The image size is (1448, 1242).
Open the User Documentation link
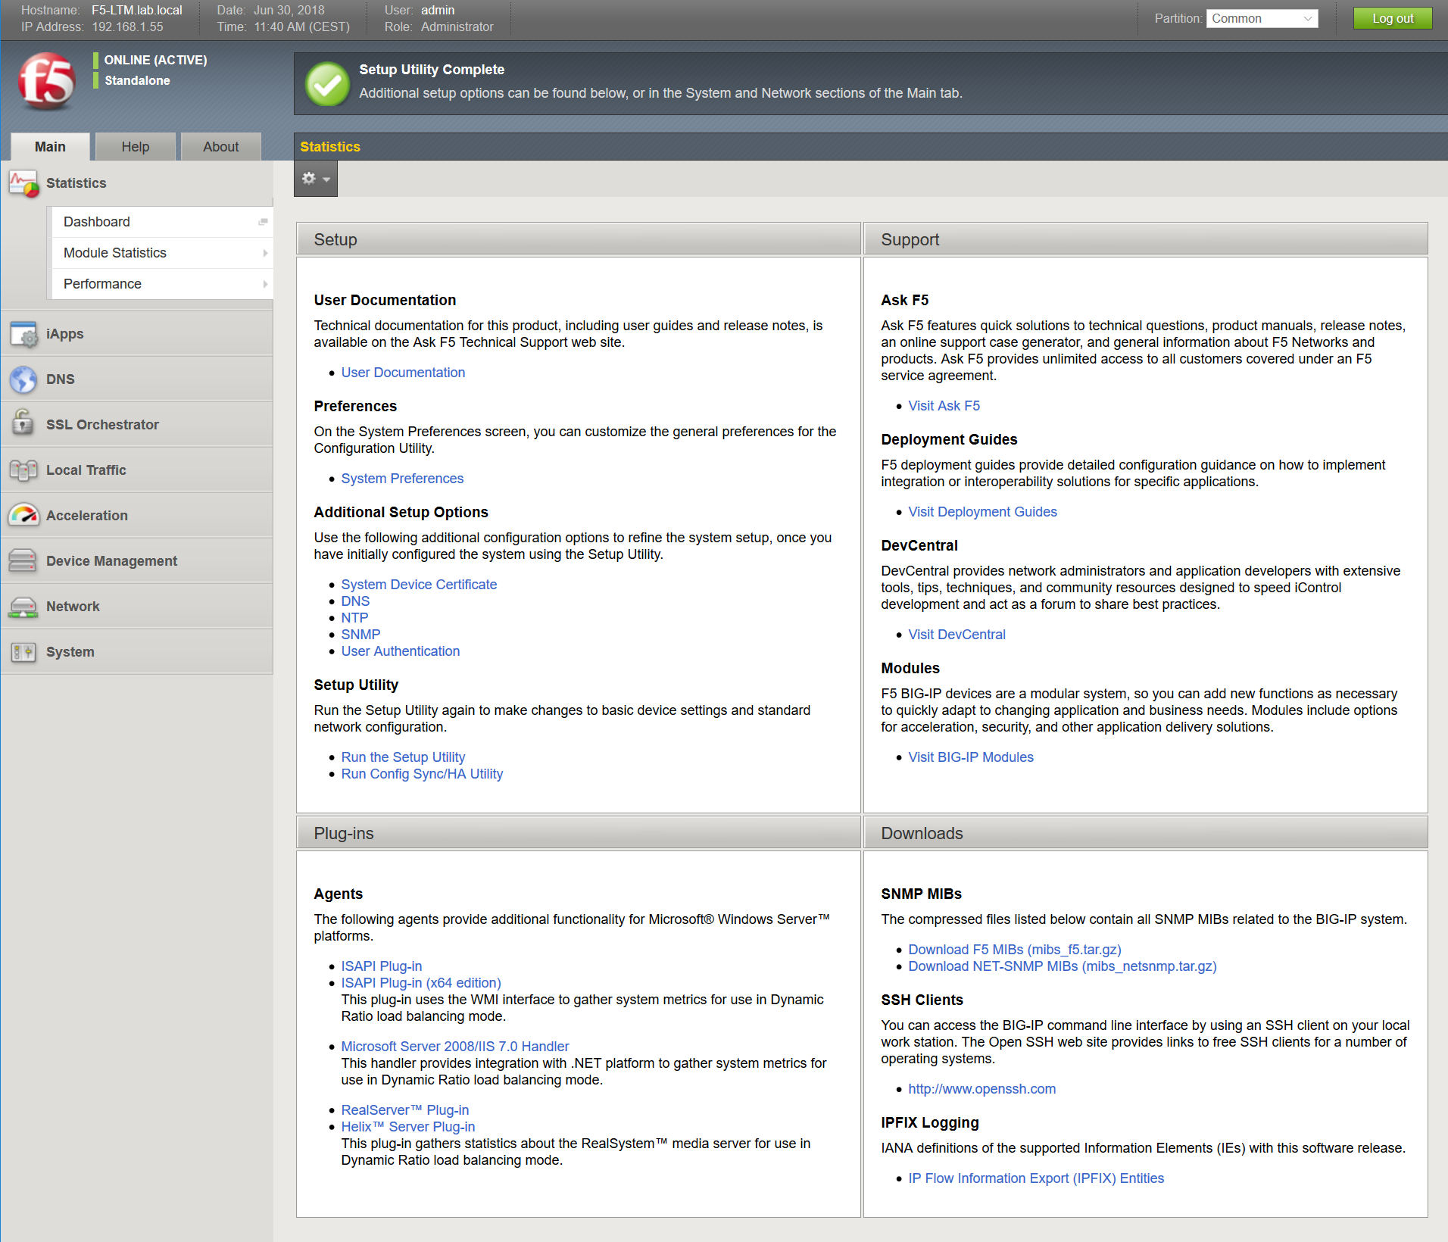(403, 373)
